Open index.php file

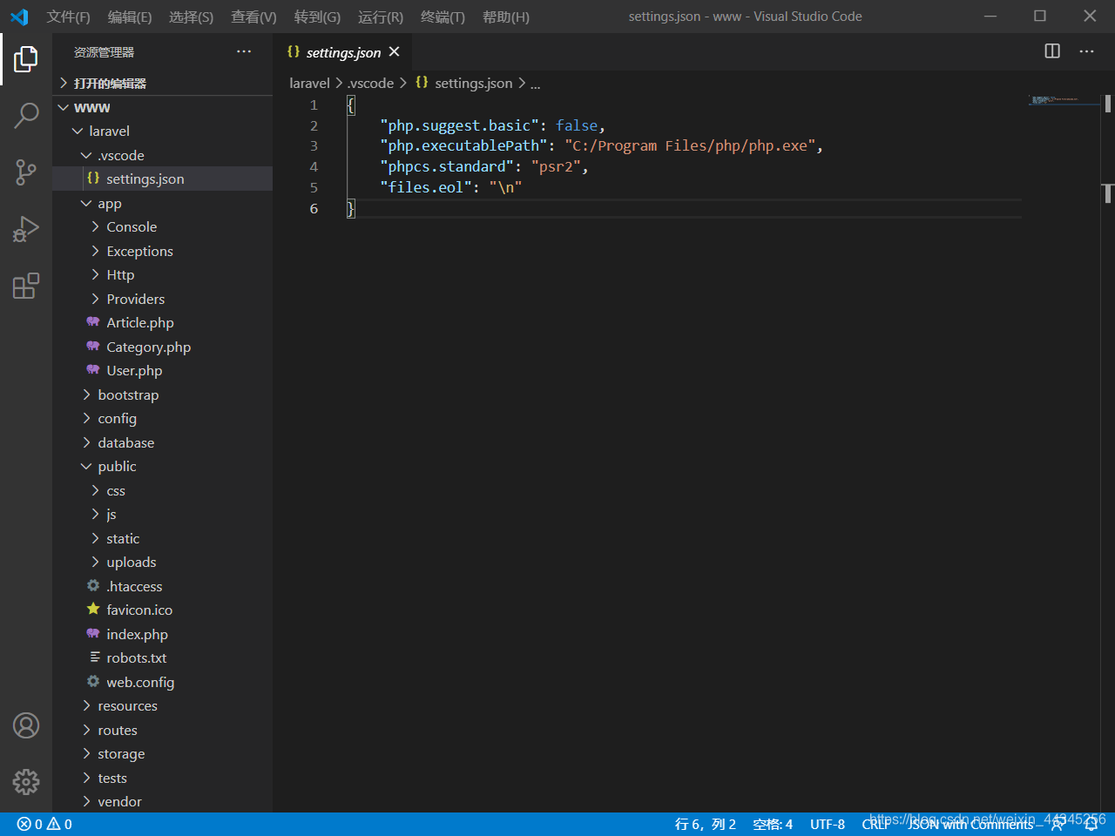[162, 634]
